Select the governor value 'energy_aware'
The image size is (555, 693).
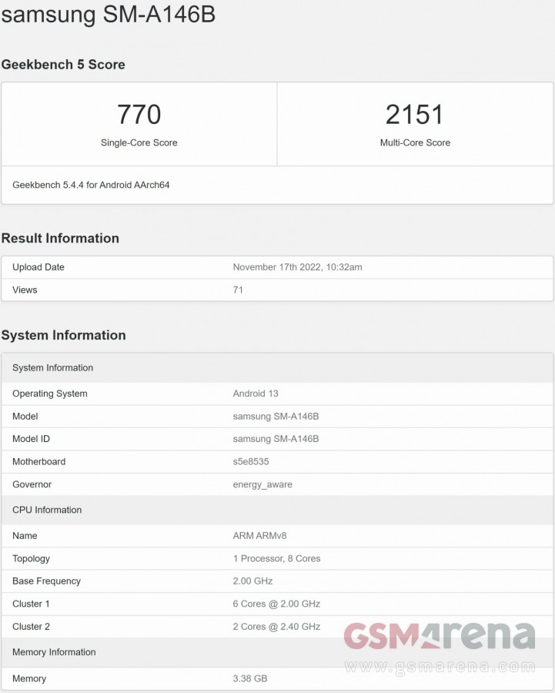[262, 485]
